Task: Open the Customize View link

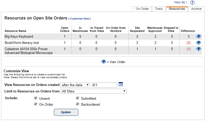Action: tap(80, 19)
